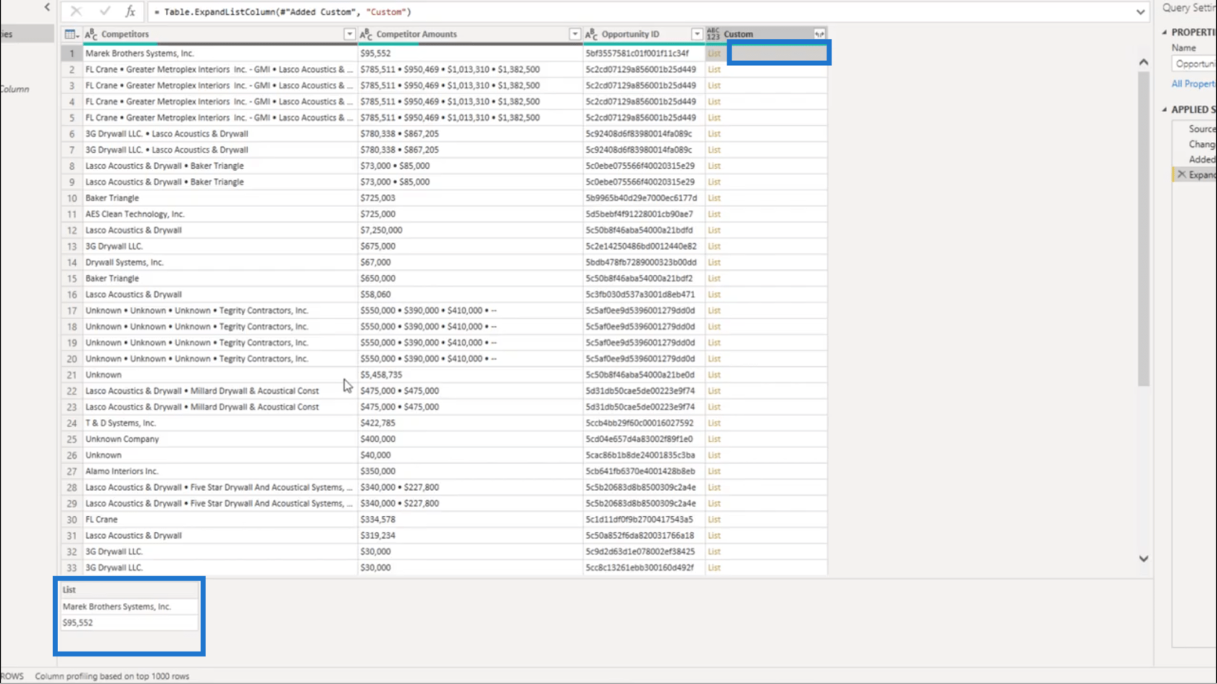Delete the Expanded Custom step with X icon
This screenshot has height=684, width=1217.
point(1182,174)
